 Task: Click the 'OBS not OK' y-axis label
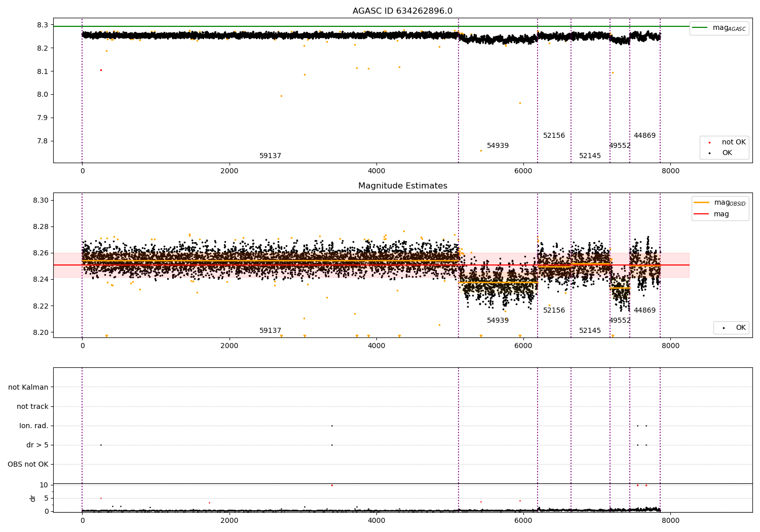coord(28,465)
